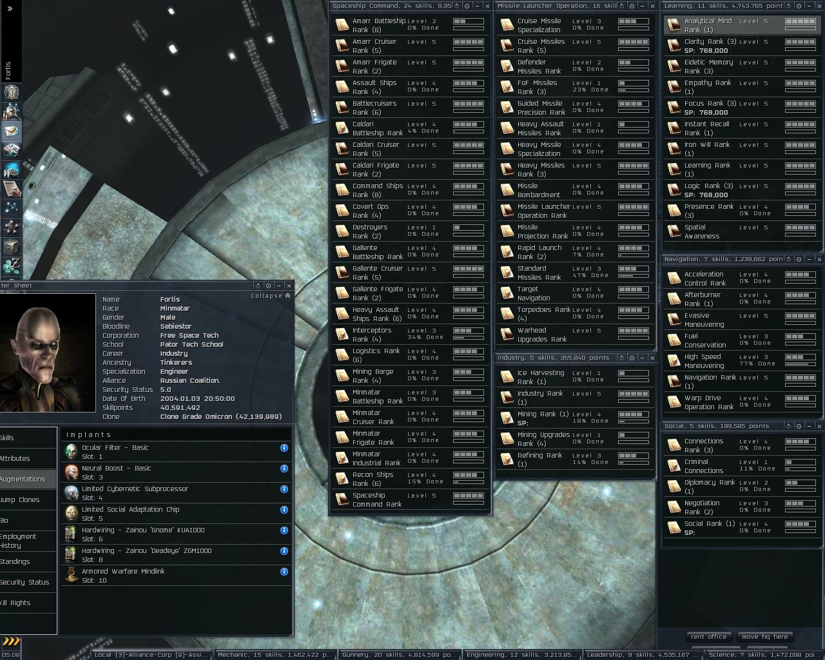Click the Interceptors skill book icon

pyautogui.click(x=342, y=335)
